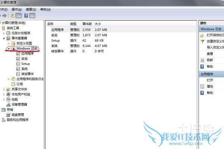Click the 安全 log icon in the tree

(18, 59)
